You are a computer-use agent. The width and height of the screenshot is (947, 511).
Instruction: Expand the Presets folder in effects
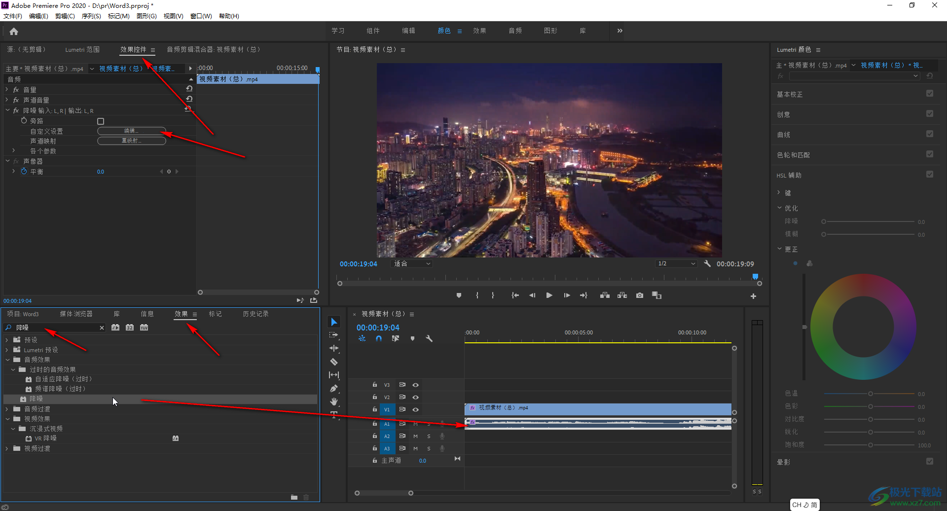tap(7, 340)
